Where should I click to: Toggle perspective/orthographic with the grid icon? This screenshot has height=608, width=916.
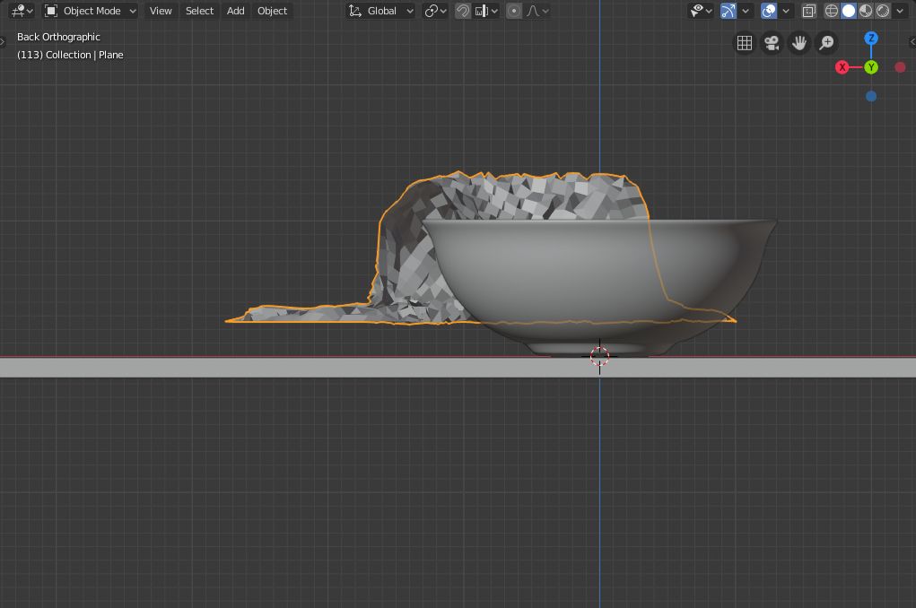744,43
